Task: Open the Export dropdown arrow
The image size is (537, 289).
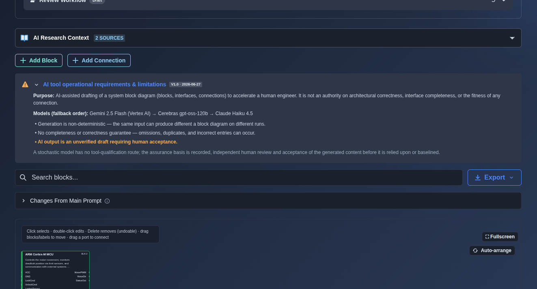Action: [511, 178]
